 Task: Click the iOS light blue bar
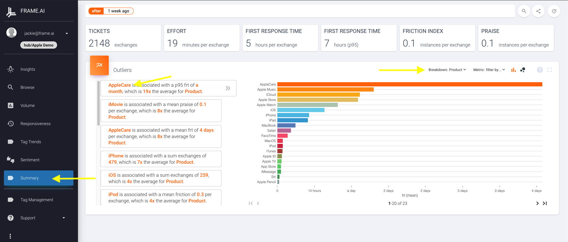click(x=301, y=110)
